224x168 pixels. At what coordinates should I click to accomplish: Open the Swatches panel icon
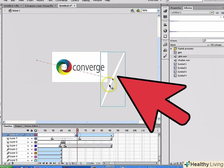[165, 17]
